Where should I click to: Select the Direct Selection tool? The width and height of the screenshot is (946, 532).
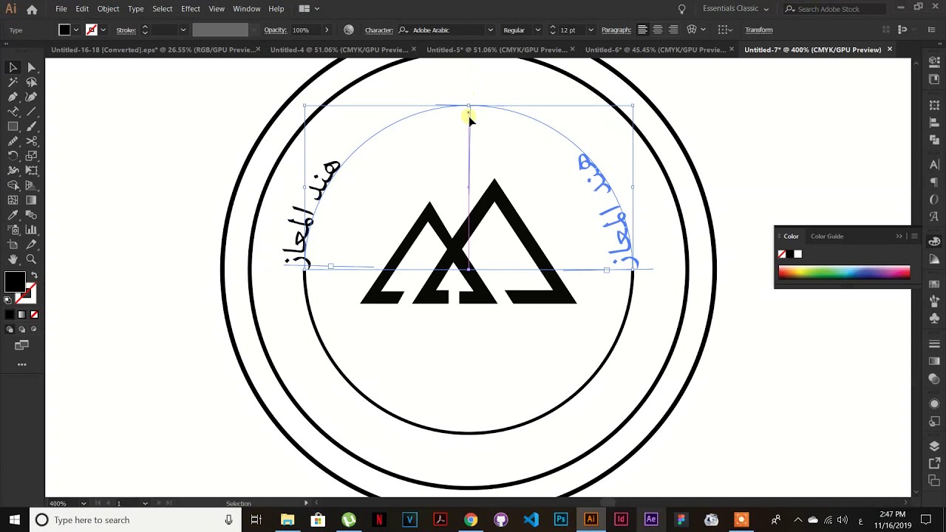31,67
